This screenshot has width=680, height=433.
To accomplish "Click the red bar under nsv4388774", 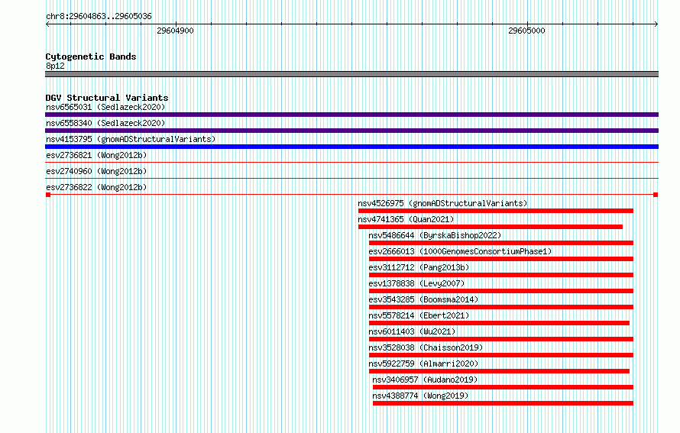I will pos(503,403).
